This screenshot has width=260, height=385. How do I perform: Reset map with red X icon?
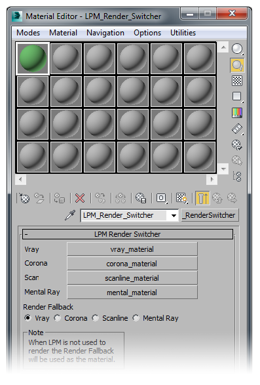pos(80,198)
